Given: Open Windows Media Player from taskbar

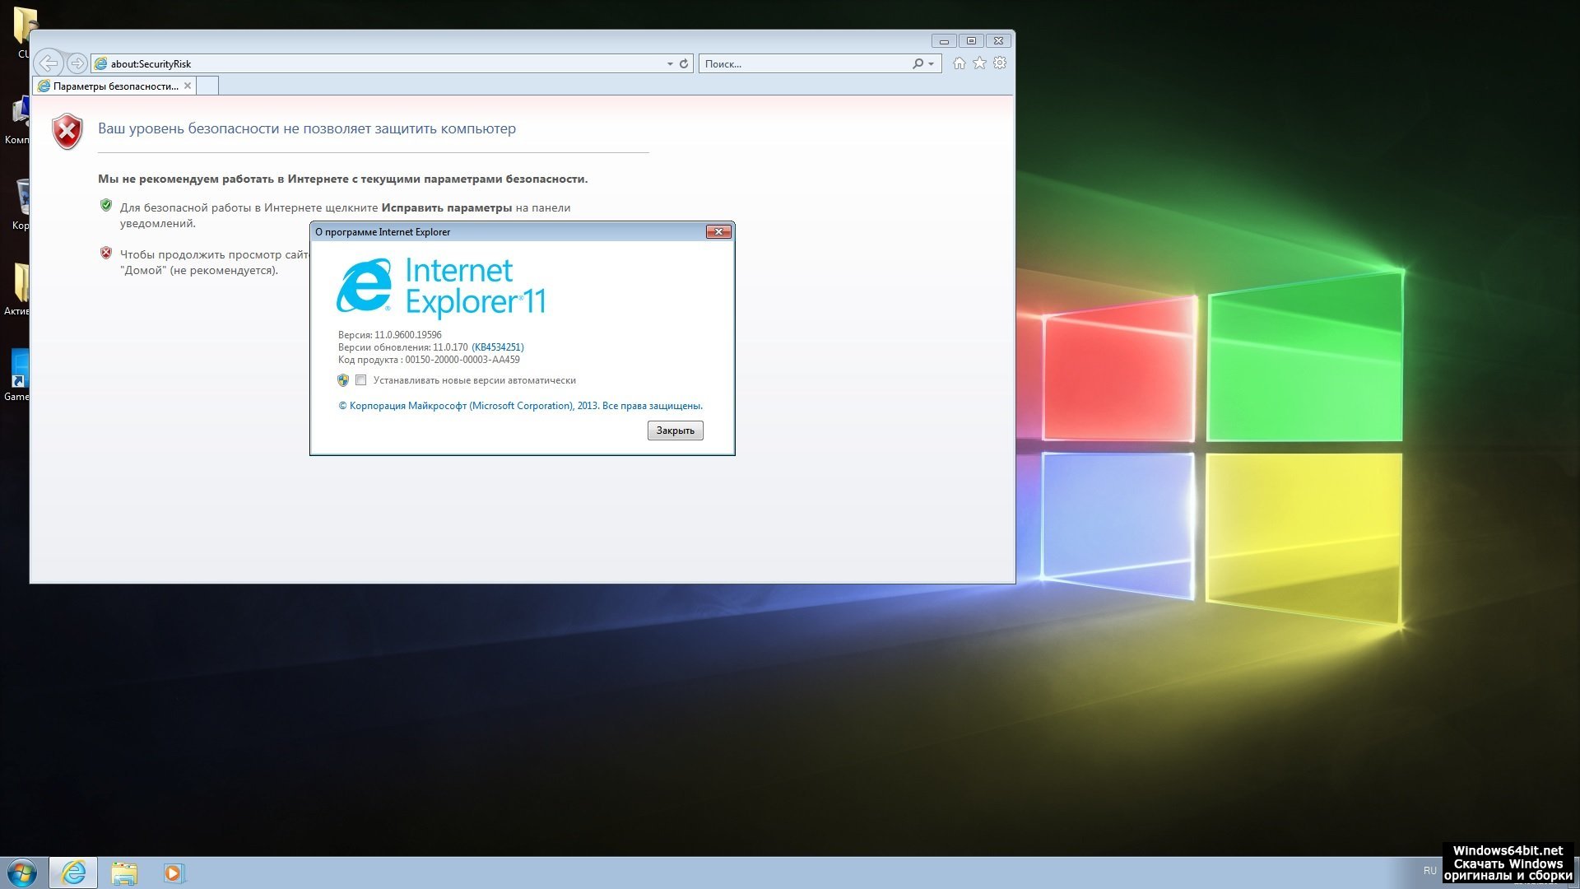Looking at the screenshot, I should tap(173, 873).
